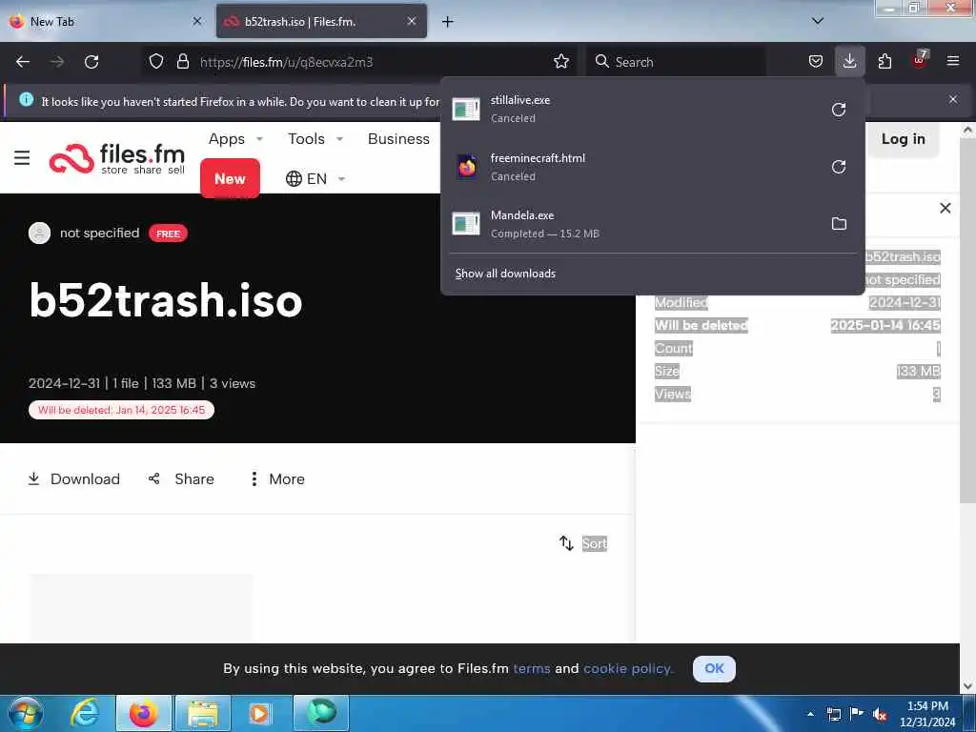Image resolution: width=976 pixels, height=732 pixels.
Task: Click Show all downloads
Action: [505, 274]
